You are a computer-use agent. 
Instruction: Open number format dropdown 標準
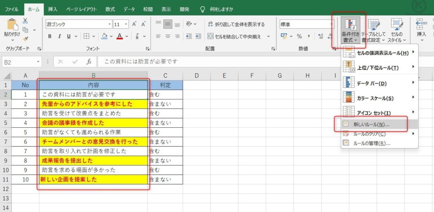tap(332, 24)
